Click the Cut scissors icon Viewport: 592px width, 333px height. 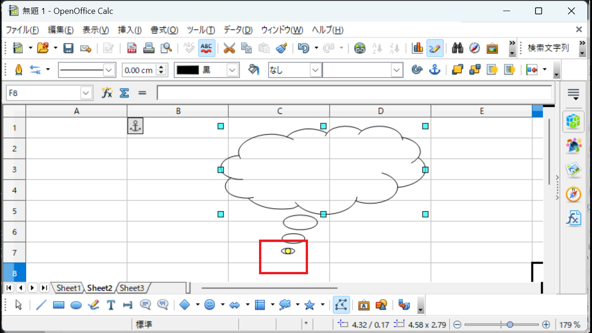[229, 48]
